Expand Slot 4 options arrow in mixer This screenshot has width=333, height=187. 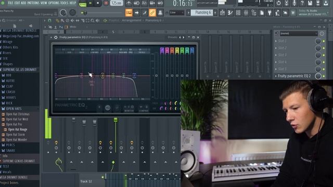pyautogui.click(x=276, y=62)
